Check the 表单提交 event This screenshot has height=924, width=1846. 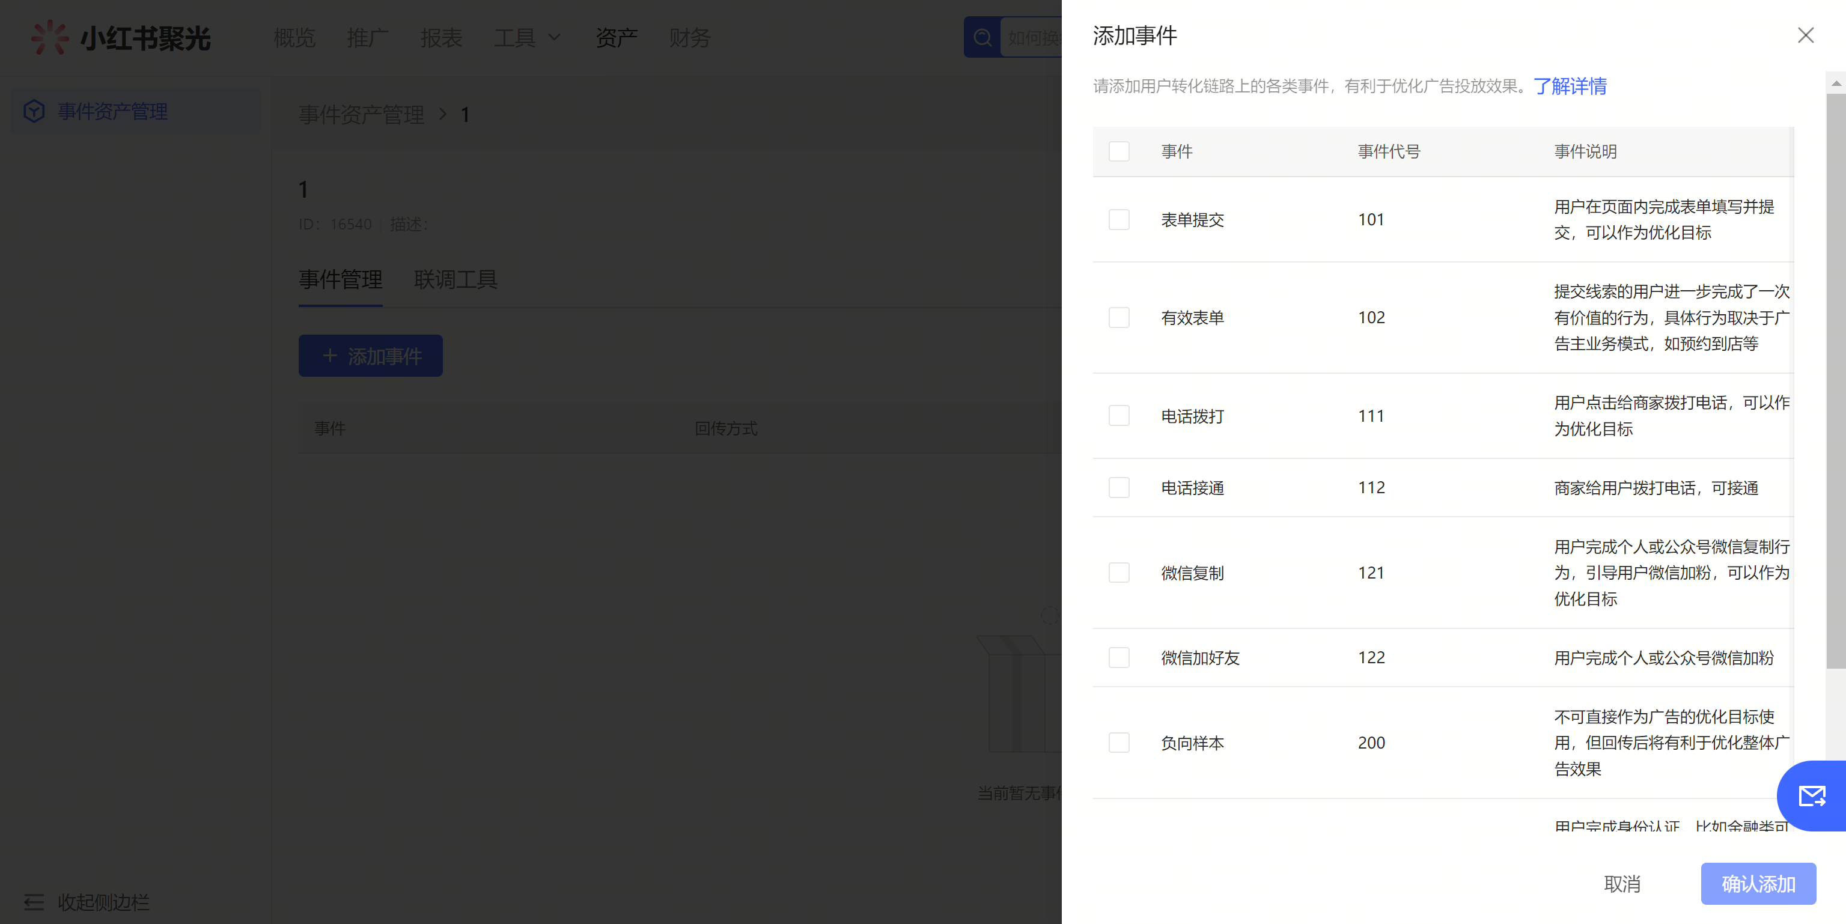click(x=1119, y=219)
